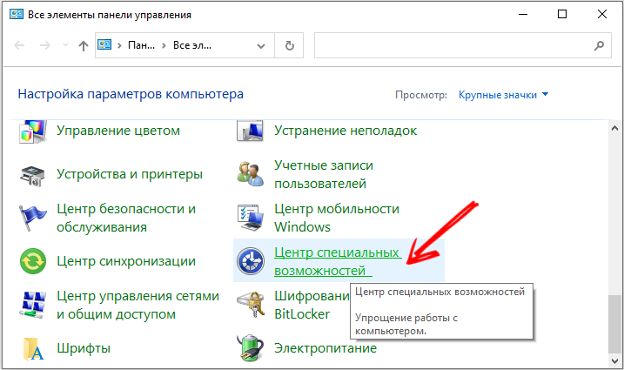Click the Control Panel search field
The height and width of the screenshot is (370, 624).
click(453, 45)
